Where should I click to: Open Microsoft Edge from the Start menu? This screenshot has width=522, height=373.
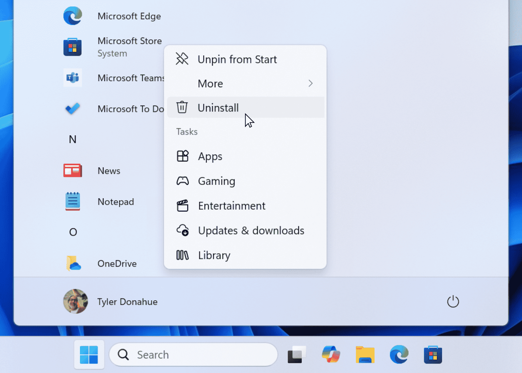pos(129,16)
